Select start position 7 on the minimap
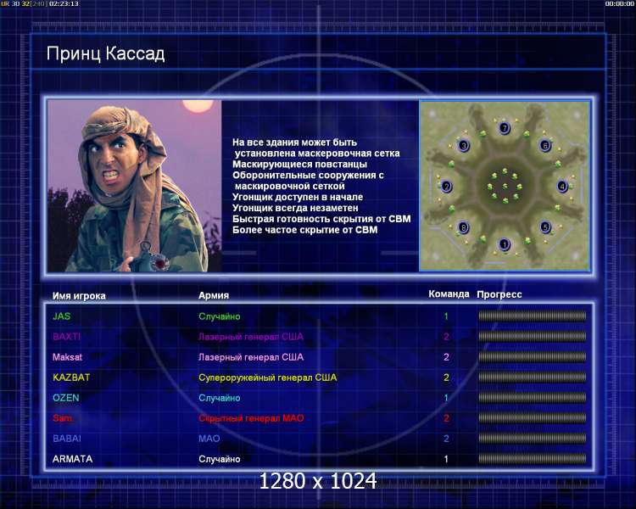Screen dimensions: 636x509 [x=505, y=128]
